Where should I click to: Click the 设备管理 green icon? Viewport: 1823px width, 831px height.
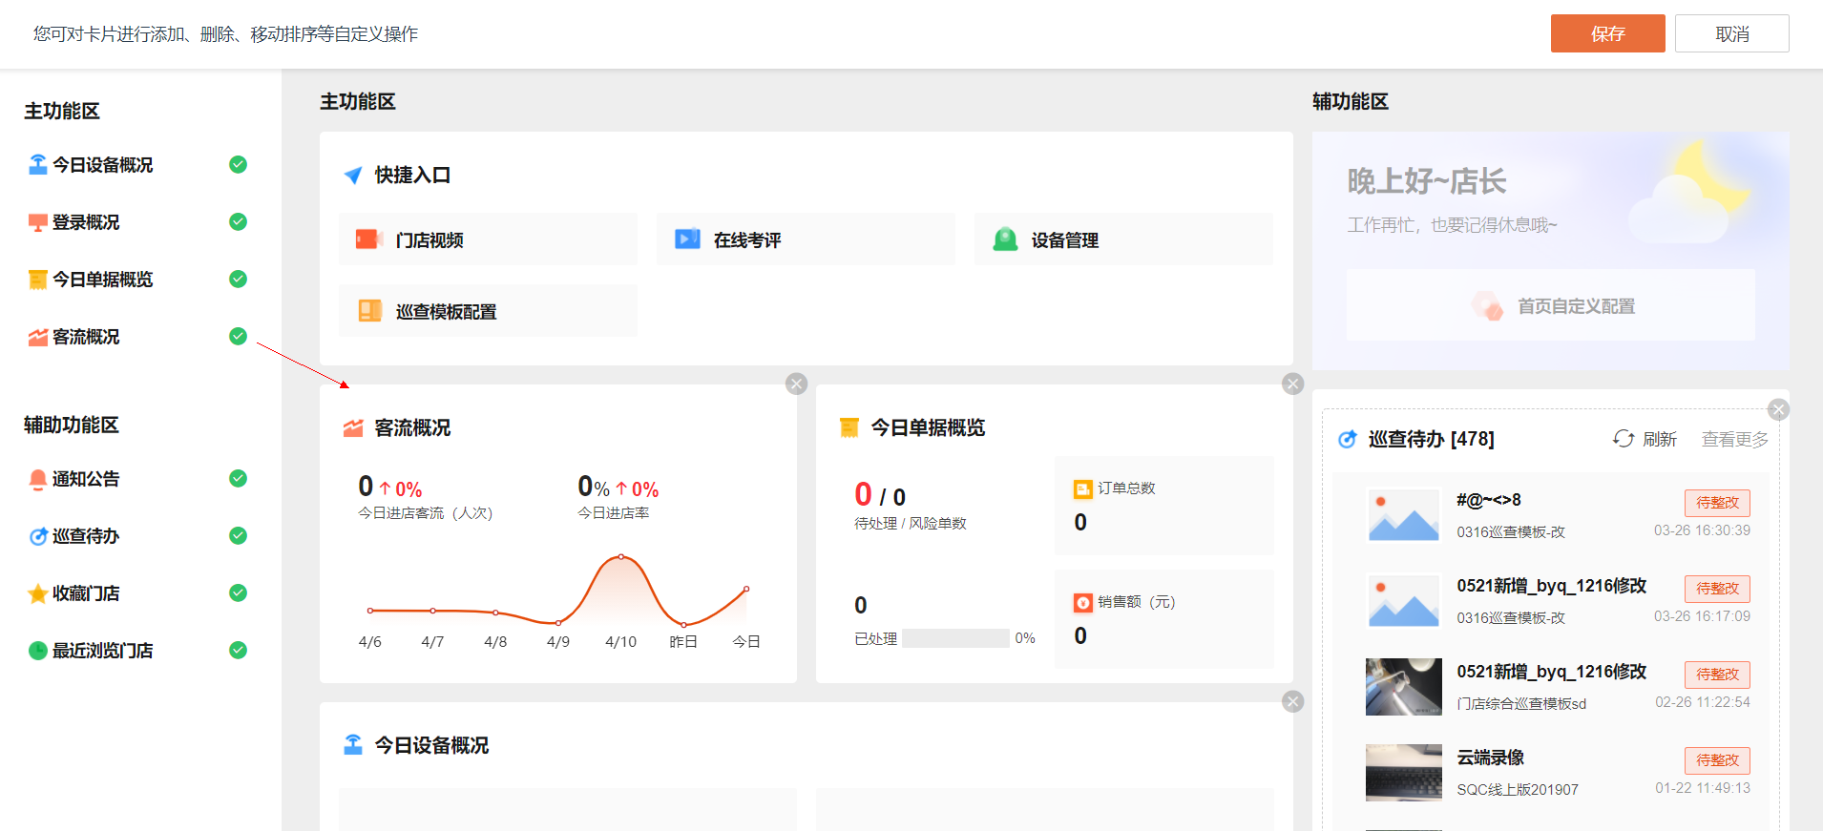[1005, 239]
